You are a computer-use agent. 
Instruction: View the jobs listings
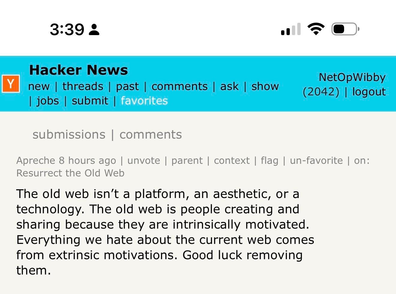tap(48, 101)
